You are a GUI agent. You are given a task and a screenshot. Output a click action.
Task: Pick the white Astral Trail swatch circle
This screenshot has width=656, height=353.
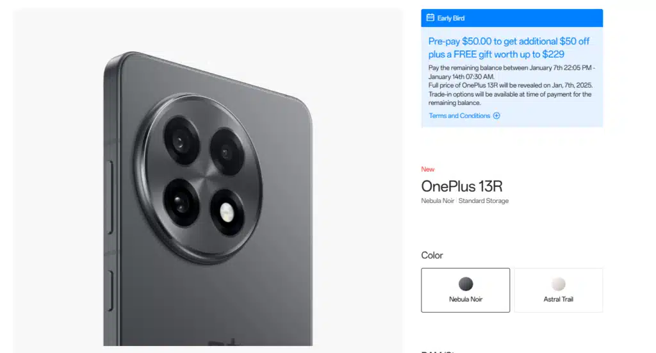(x=558, y=284)
